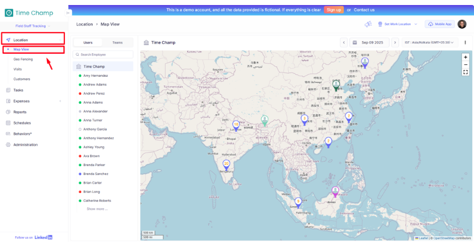Open the Sep 09 2025 date picker

click(369, 42)
